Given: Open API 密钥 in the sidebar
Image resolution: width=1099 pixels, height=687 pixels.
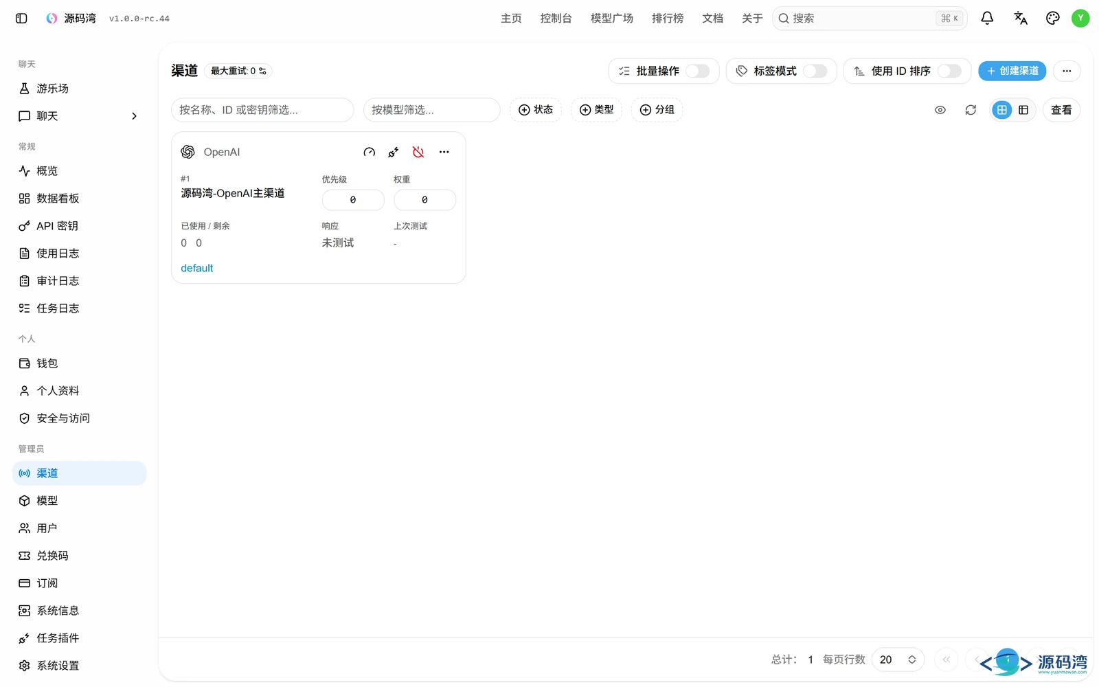Looking at the screenshot, I should [x=80, y=226].
